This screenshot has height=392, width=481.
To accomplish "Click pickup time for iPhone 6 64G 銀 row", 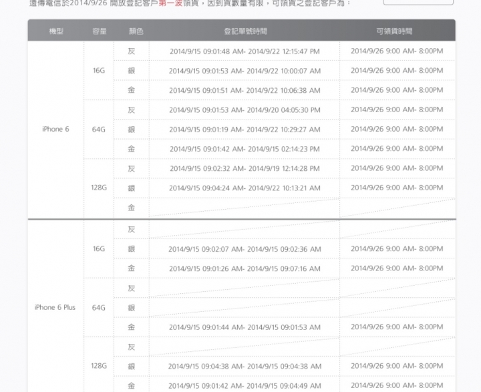I will pos(397,129).
